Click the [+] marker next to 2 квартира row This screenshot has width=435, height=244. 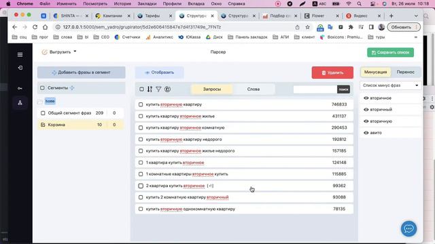pyautogui.click(x=210, y=186)
